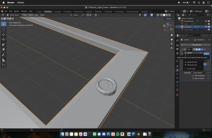
Task: Expand the CounterSunk tree item
Action: click(179, 21)
